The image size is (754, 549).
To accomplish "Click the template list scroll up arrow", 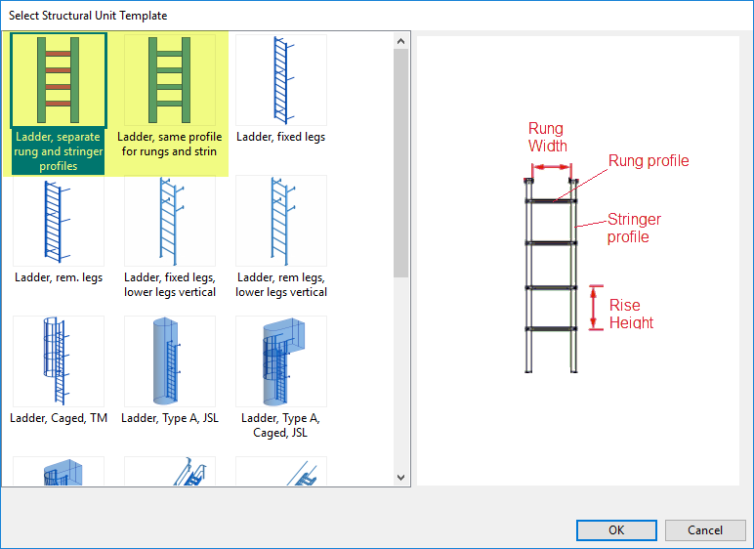I will (401, 41).
